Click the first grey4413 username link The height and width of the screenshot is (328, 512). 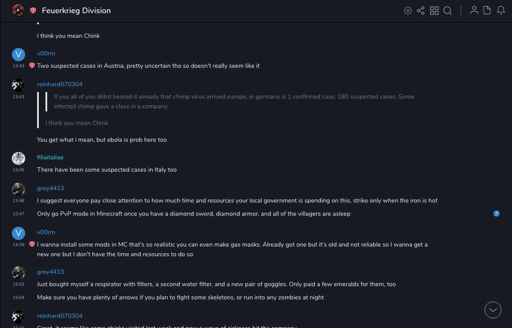50,188
